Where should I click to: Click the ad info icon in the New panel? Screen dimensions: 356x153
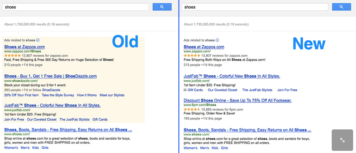pyautogui.click(x=217, y=40)
